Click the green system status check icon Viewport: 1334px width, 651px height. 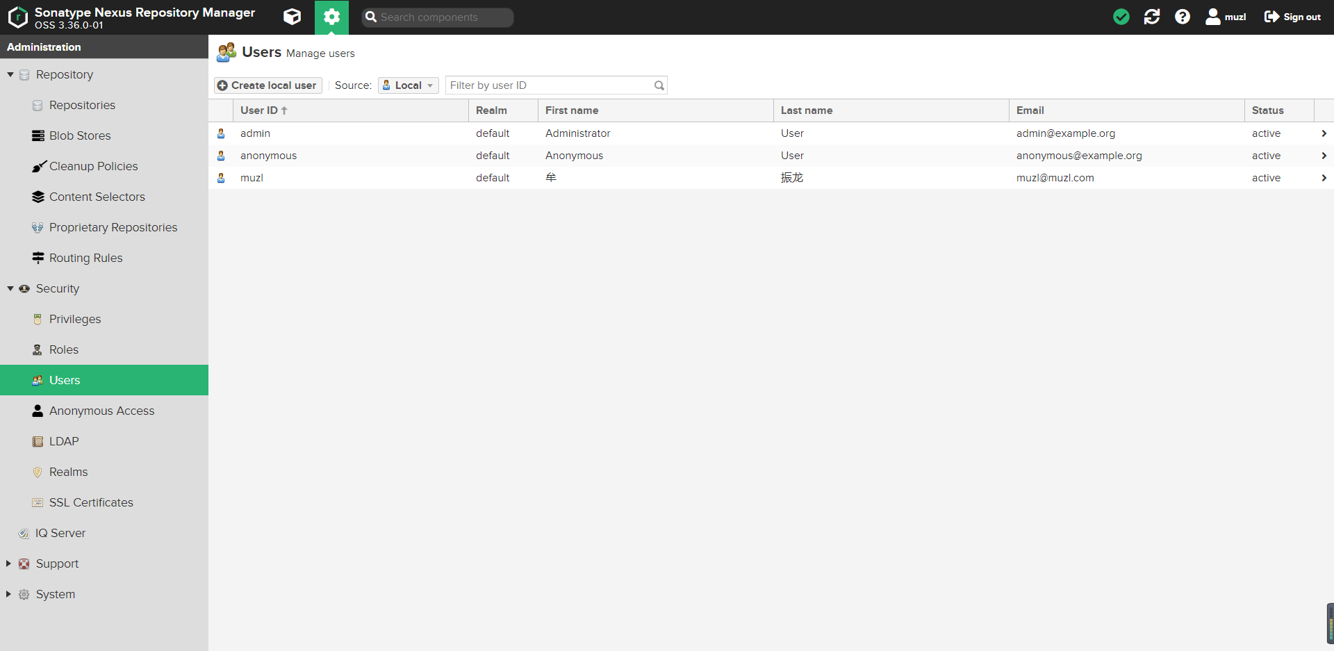(x=1121, y=17)
